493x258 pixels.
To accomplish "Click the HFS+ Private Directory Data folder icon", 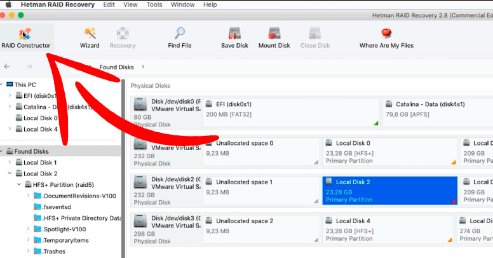I will (x=37, y=218).
